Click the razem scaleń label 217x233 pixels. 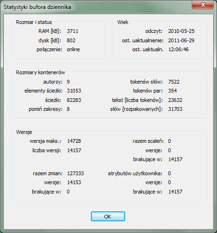point(148,141)
